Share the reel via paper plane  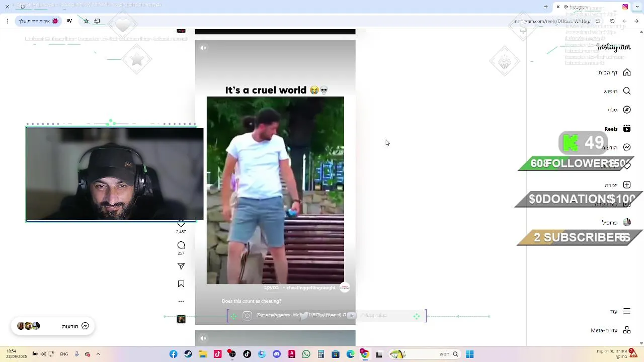(x=181, y=266)
